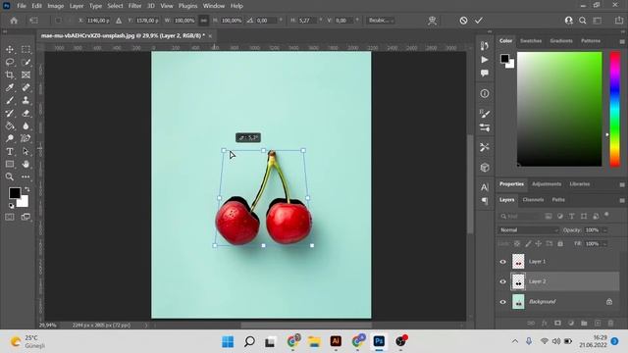The height and width of the screenshot is (353, 628).
Task: Select the Rectangle shape tool
Action: coord(10,164)
